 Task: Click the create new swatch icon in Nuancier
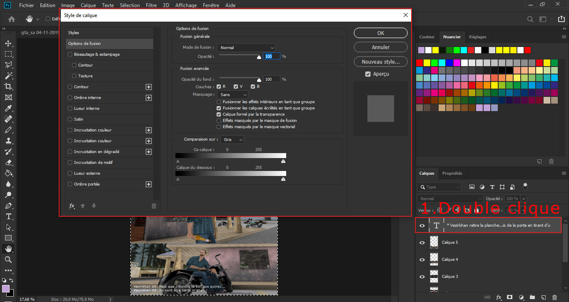click(539, 161)
